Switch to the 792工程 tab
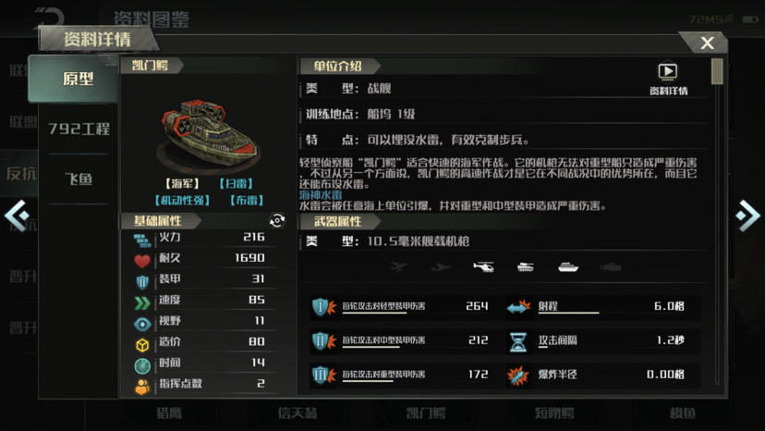765x431 pixels. [x=79, y=129]
